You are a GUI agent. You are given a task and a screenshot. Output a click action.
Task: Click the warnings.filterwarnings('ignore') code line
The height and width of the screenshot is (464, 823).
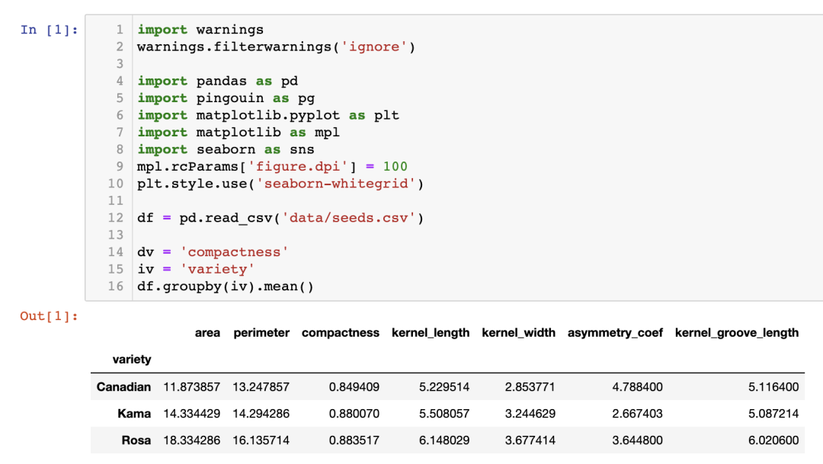(276, 47)
